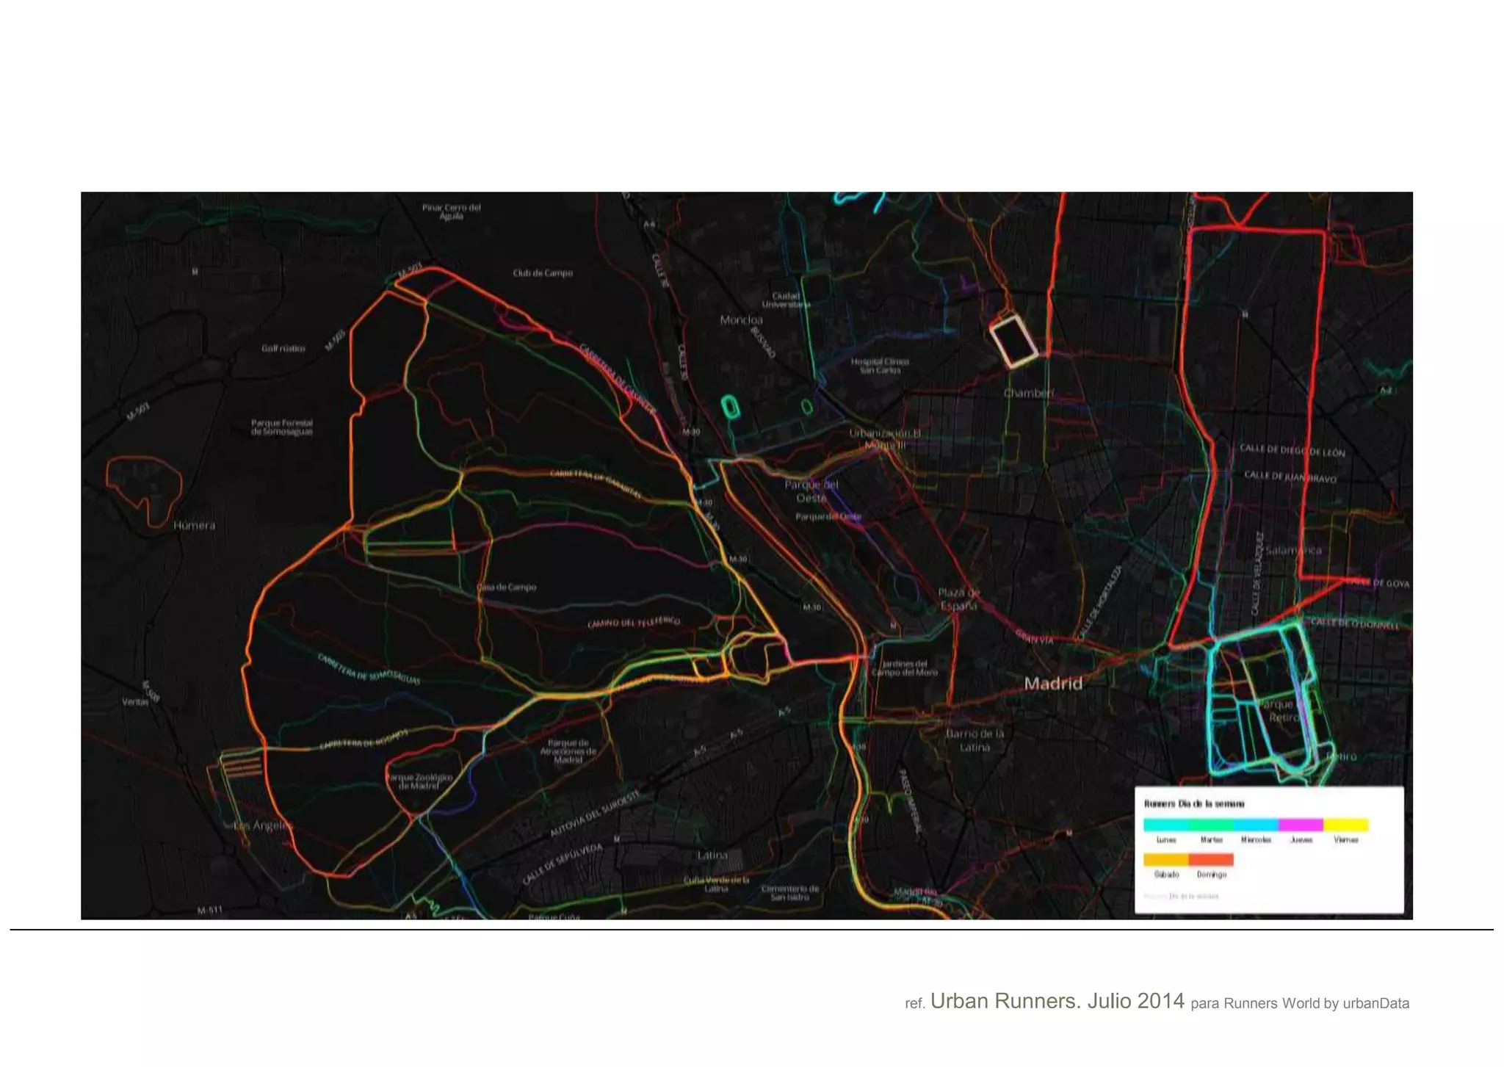Screen dimensions: 1504x1067
Task: Click the Parque del Oeste label
Action: [x=811, y=491]
